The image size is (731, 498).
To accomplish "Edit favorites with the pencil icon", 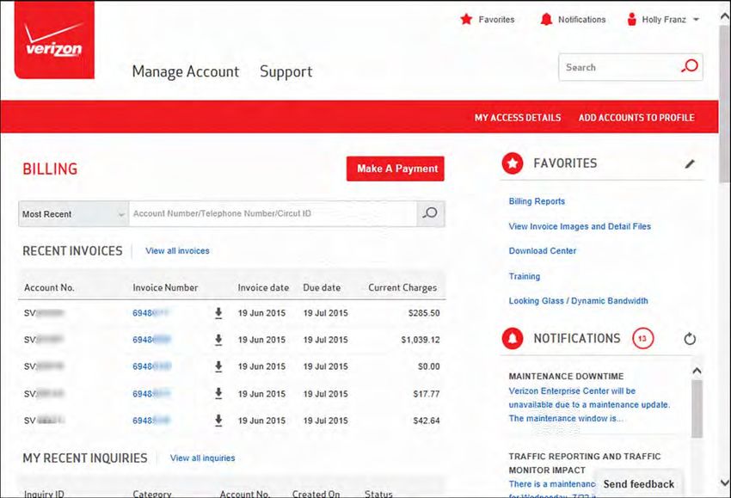I will 690,163.
